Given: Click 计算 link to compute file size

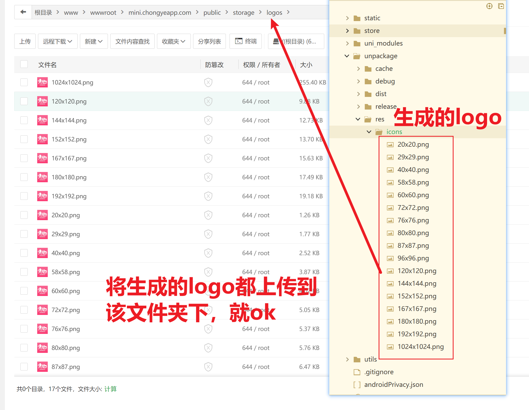Looking at the screenshot, I should [110, 389].
